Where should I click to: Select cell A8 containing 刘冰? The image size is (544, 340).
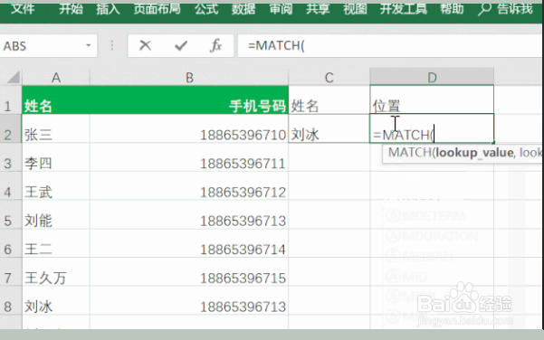click(56, 300)
